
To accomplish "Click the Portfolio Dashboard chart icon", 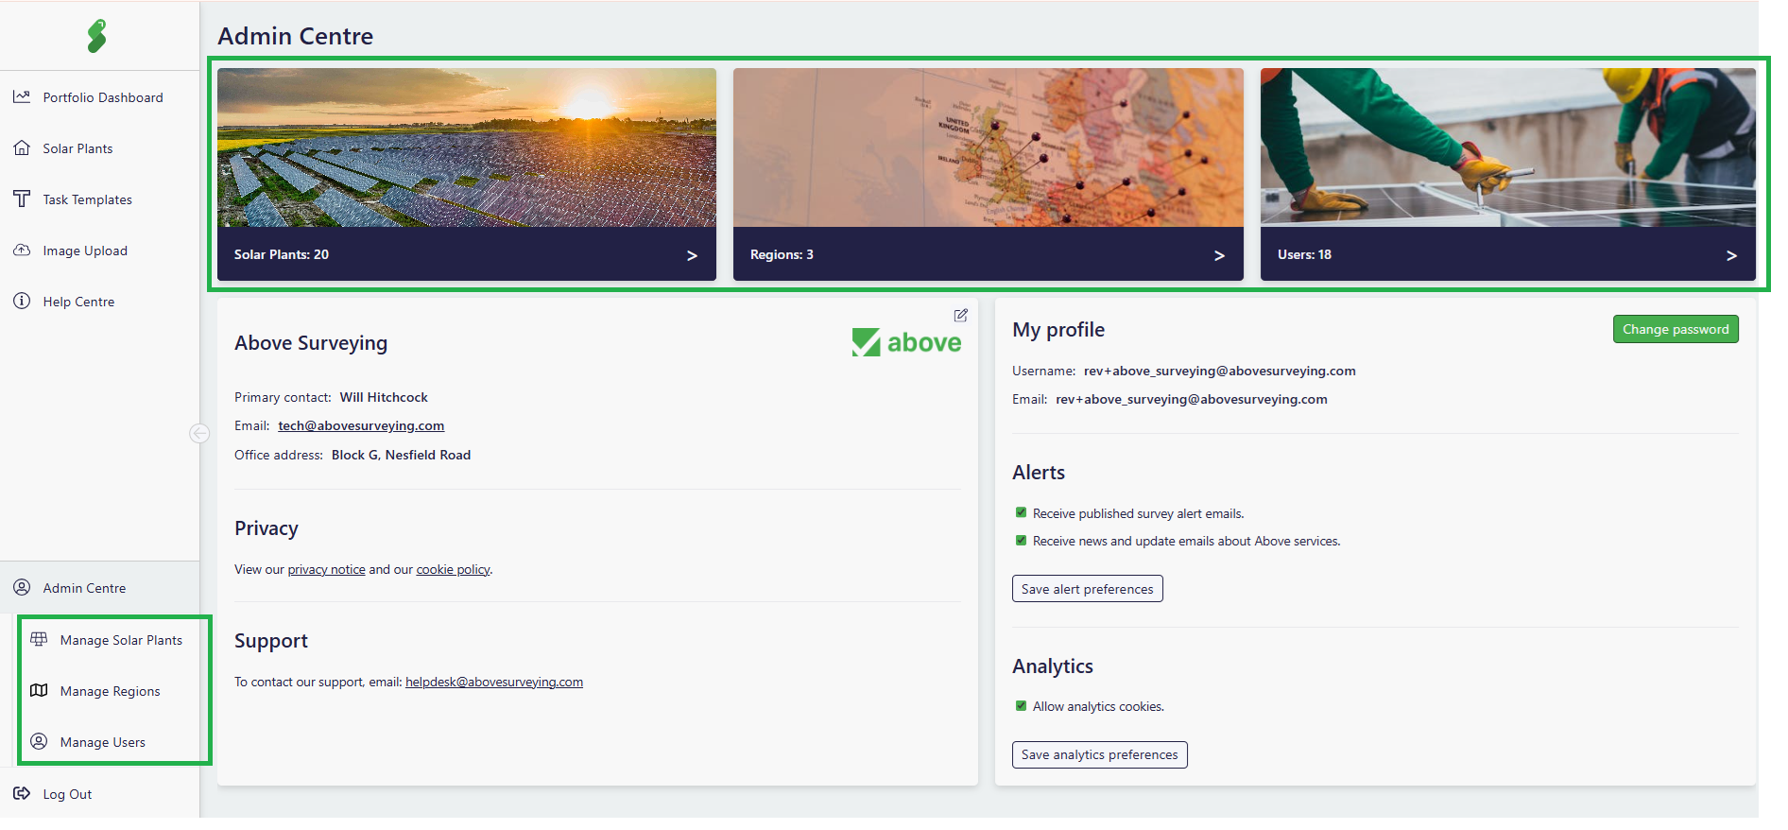I will pos(22,96).
